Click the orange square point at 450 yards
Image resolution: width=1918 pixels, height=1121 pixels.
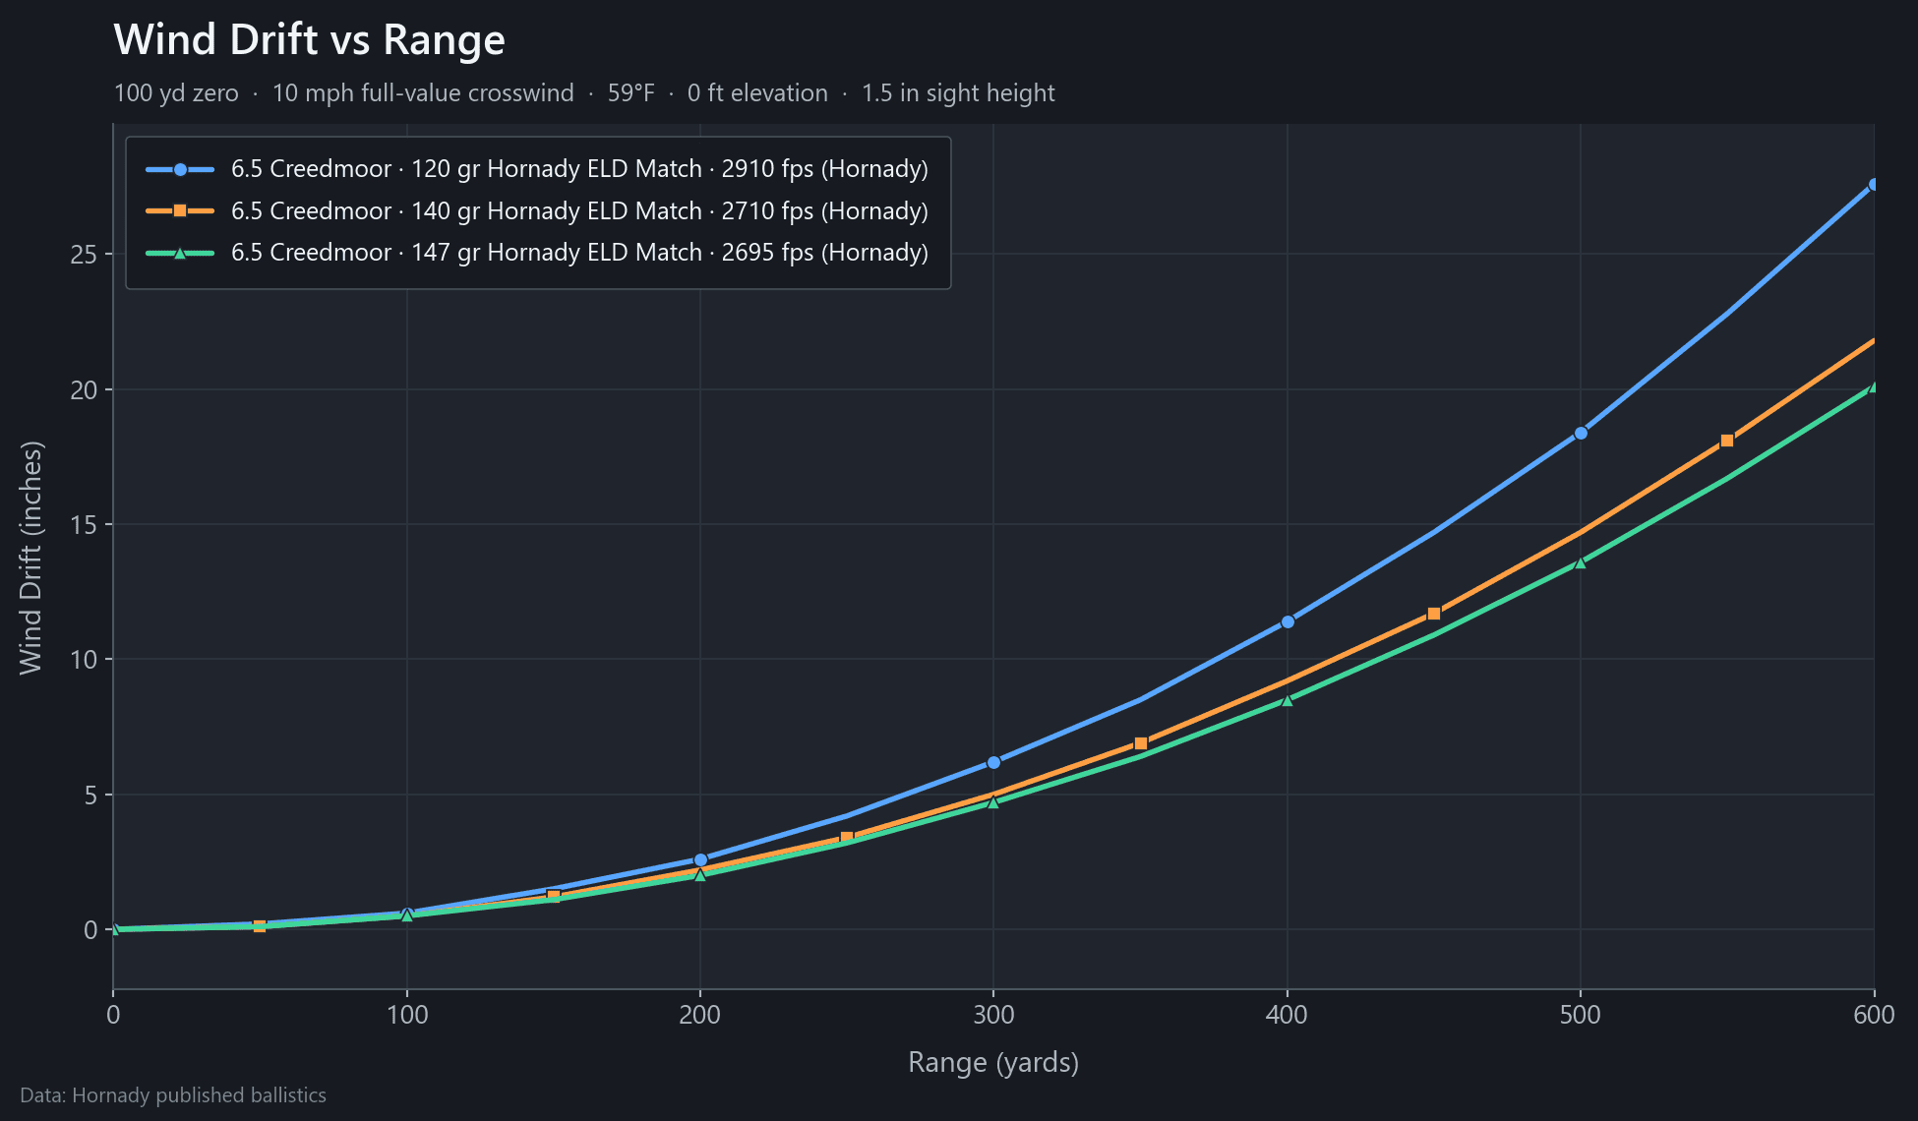(x=1434, y=614)
